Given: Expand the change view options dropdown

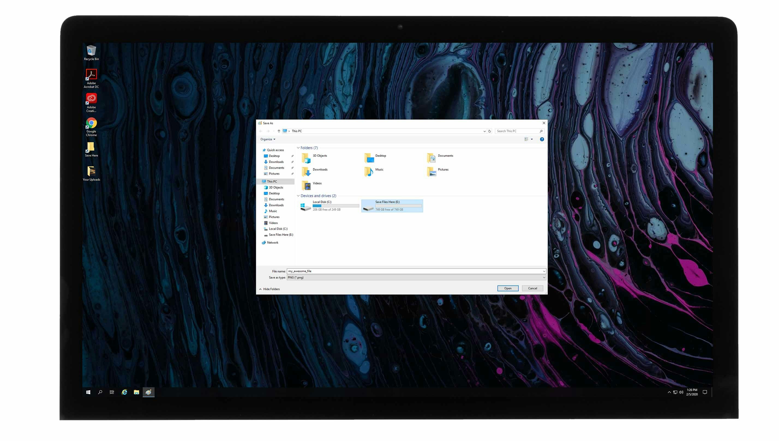Looking at the screenshot, I should [x=532, y=139].
